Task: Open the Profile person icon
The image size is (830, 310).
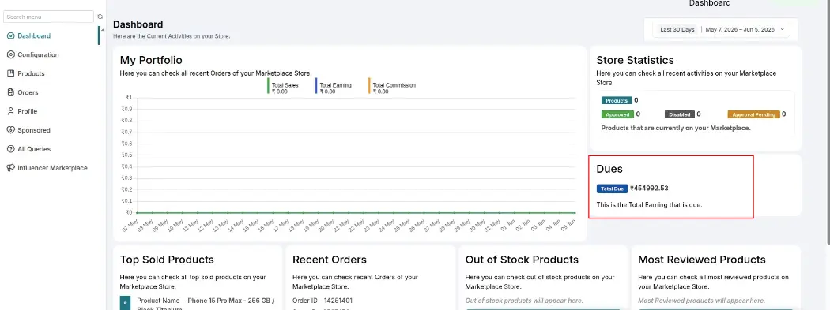Action: tap(10, 111)
